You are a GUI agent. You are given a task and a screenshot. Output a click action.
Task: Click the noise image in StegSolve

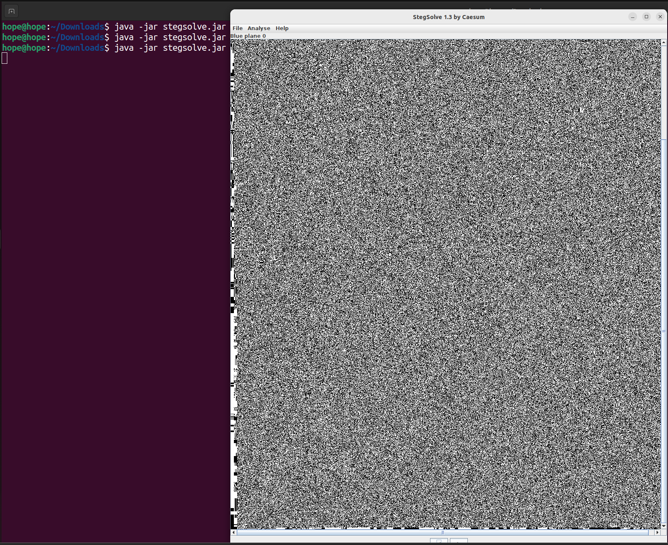tap(446, 284)
